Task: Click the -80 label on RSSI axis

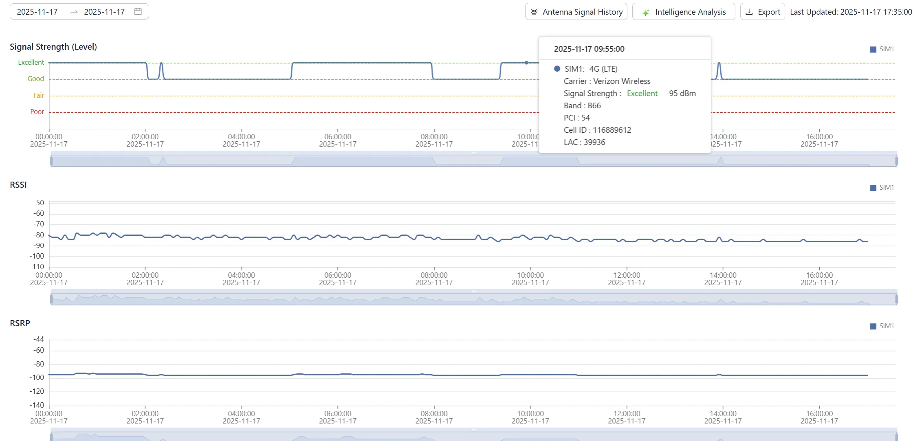Action: (39, 235)
